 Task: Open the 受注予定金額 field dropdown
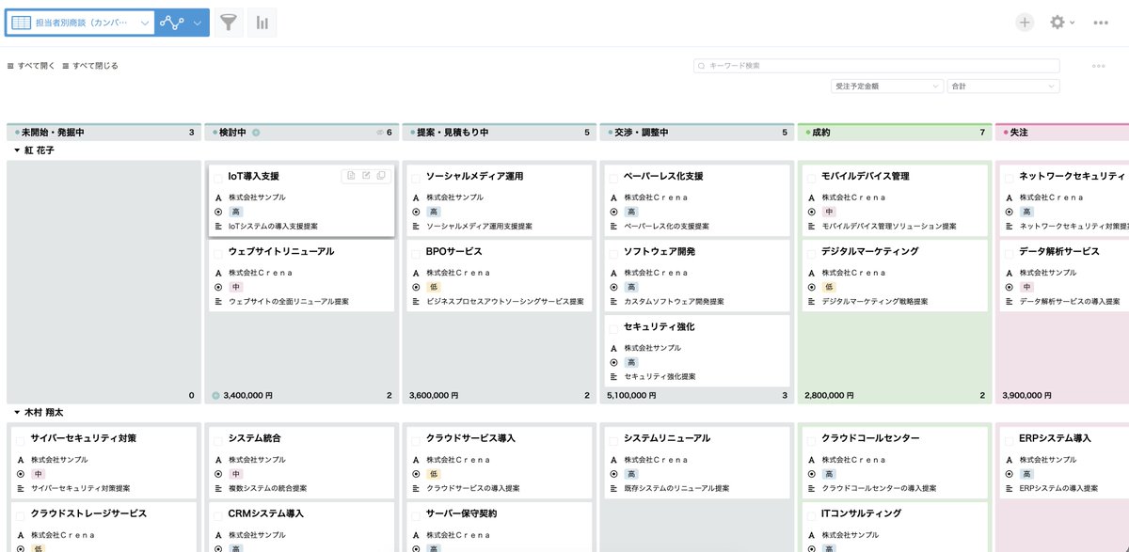[887, 86]
